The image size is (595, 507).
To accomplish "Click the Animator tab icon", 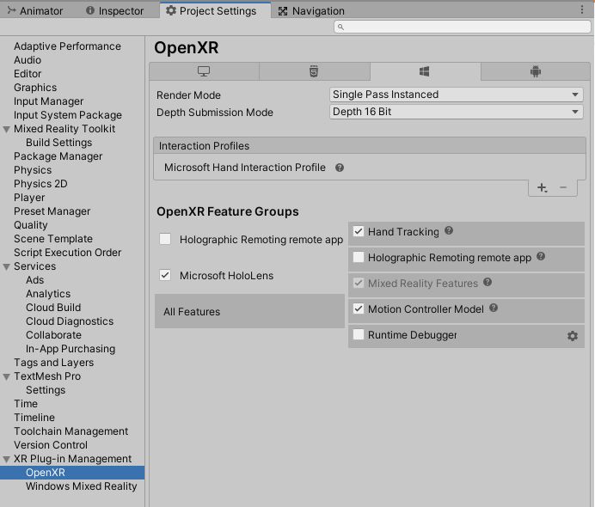I will click(x=12, y=10).
